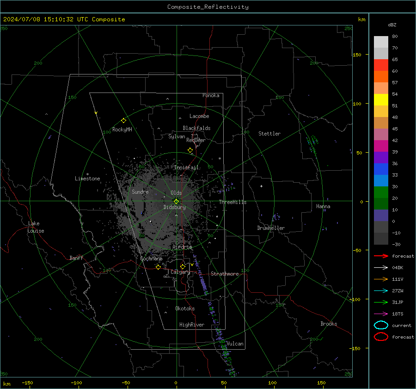416x389 pixels.
Task: Click the red forecast ellipse icon
Action: click(x=381, y=337)
